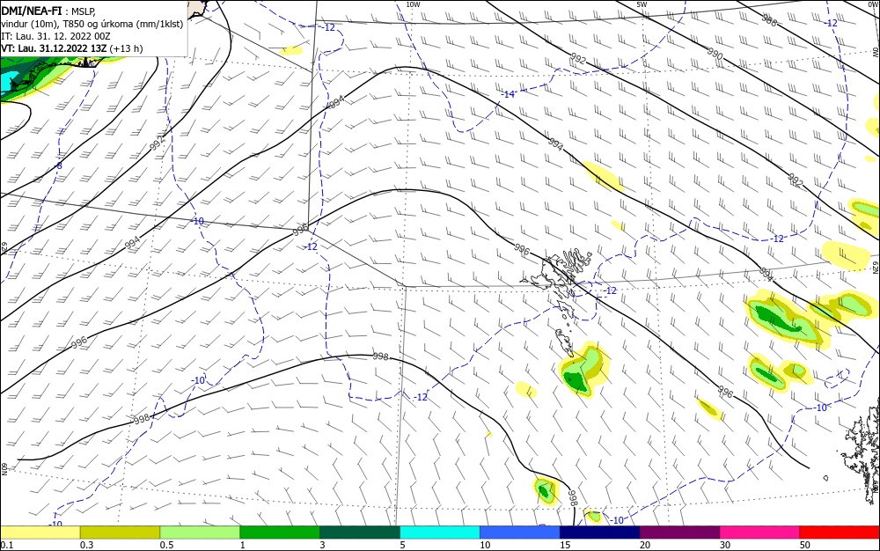
Task: Click the '-14' temperature contour label
Action: point(508,94)
